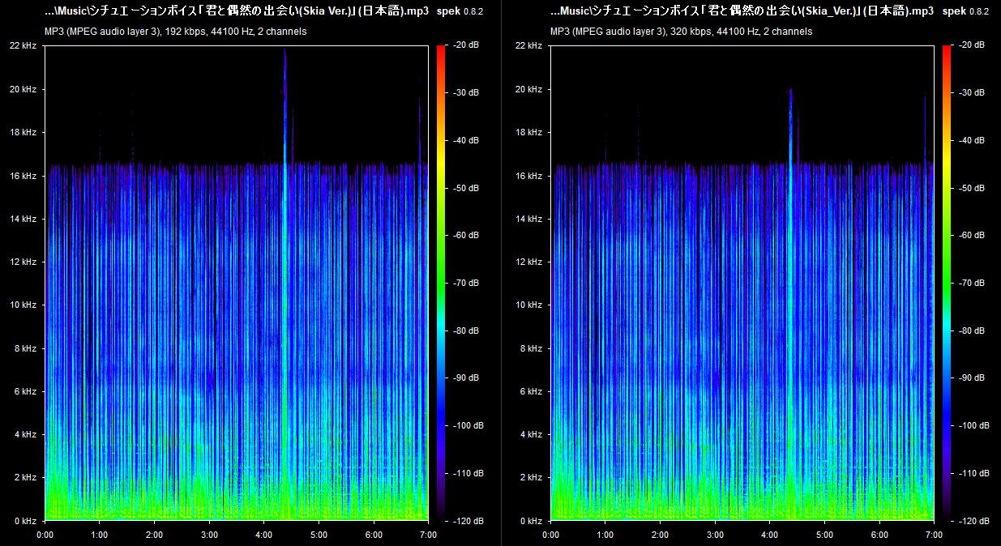
Task: Click the -20 dB label on left scale
Action: [468, 46]
